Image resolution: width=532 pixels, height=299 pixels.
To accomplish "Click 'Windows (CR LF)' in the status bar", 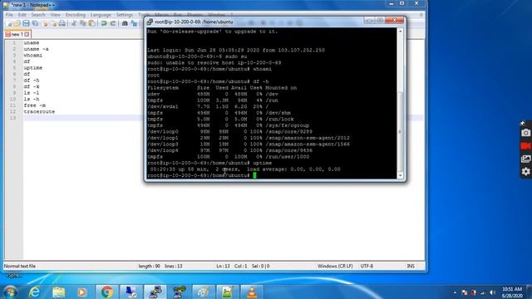I will 335,266.
